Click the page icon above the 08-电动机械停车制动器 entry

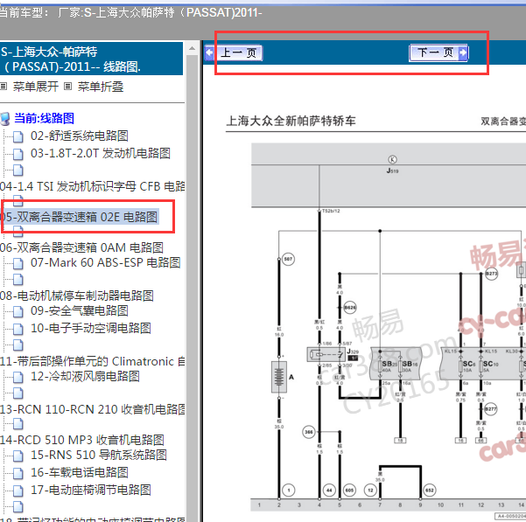tap(18, 280)
